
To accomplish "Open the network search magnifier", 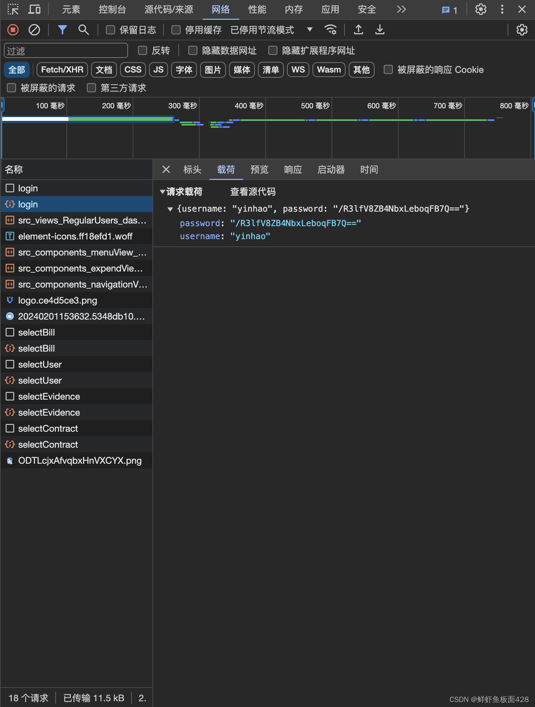I will (83, 30).
